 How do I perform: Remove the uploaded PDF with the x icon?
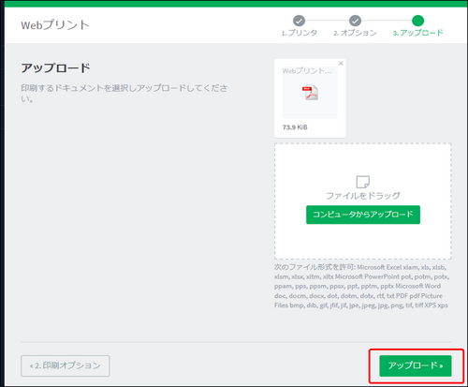click(x=341, y=64)
